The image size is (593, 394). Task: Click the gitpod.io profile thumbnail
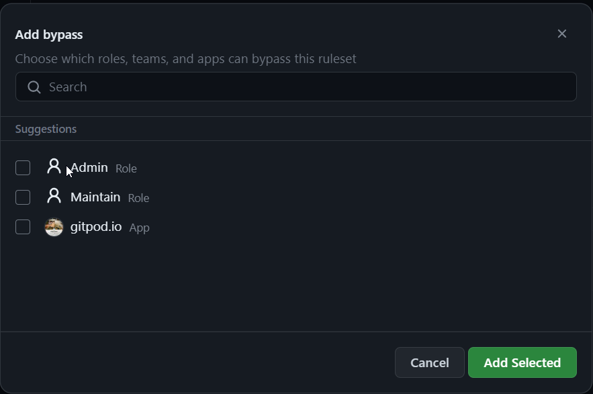click(54, 227)
